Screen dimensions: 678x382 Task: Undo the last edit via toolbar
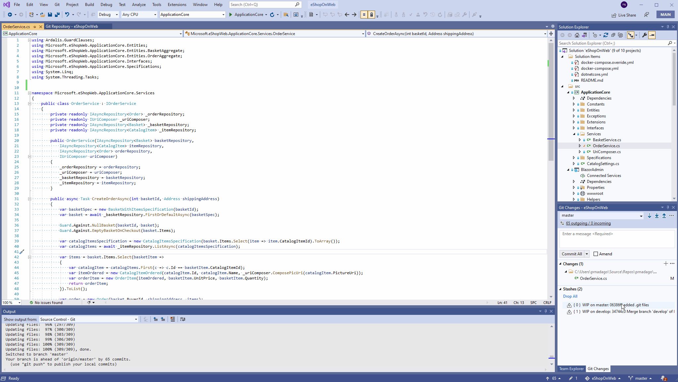pyautogui.click(x=68, y=15)
